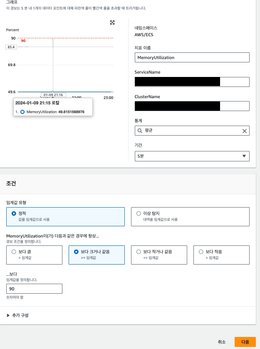Image resolution: width=260 pixels, height=349 pixels.
Task: Click the 조건 section heading
Action: pos(11,183)
